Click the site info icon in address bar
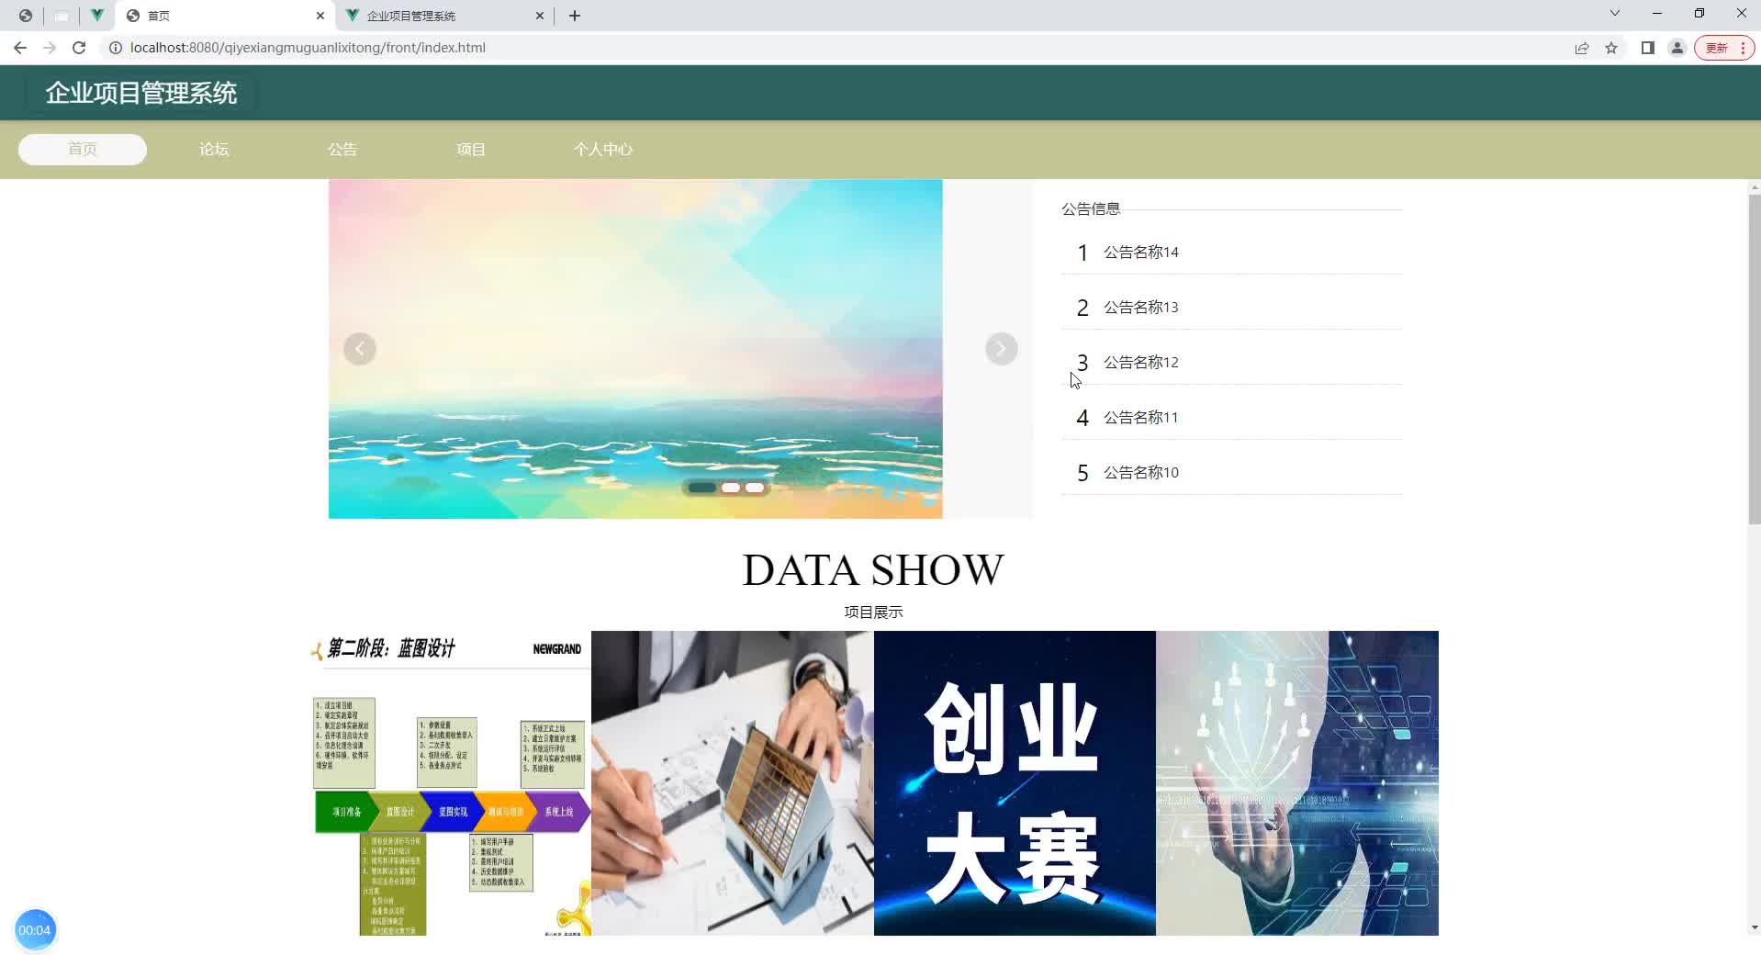1761x955 pixels. click(x=116, y=48)
